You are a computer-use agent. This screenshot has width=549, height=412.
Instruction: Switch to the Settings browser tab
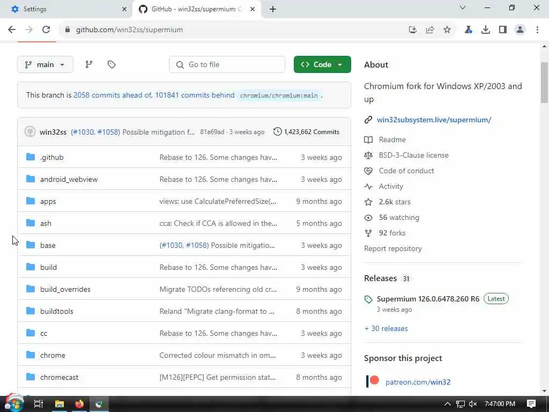click(x=66, y=9)
